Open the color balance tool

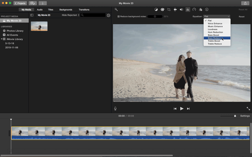pos(156,10)
